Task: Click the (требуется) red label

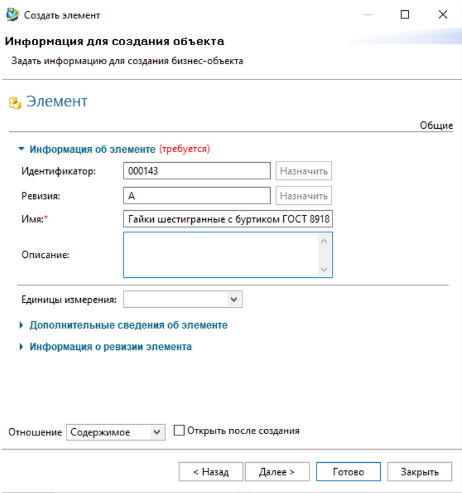Action: (x=185, y=148)
